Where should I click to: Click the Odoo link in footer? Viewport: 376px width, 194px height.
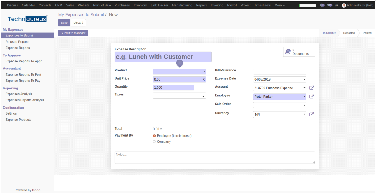tap(36, 190)
